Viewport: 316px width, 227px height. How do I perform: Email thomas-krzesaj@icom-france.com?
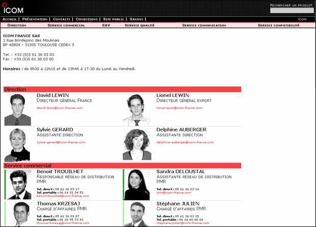[x=63, y=223]
